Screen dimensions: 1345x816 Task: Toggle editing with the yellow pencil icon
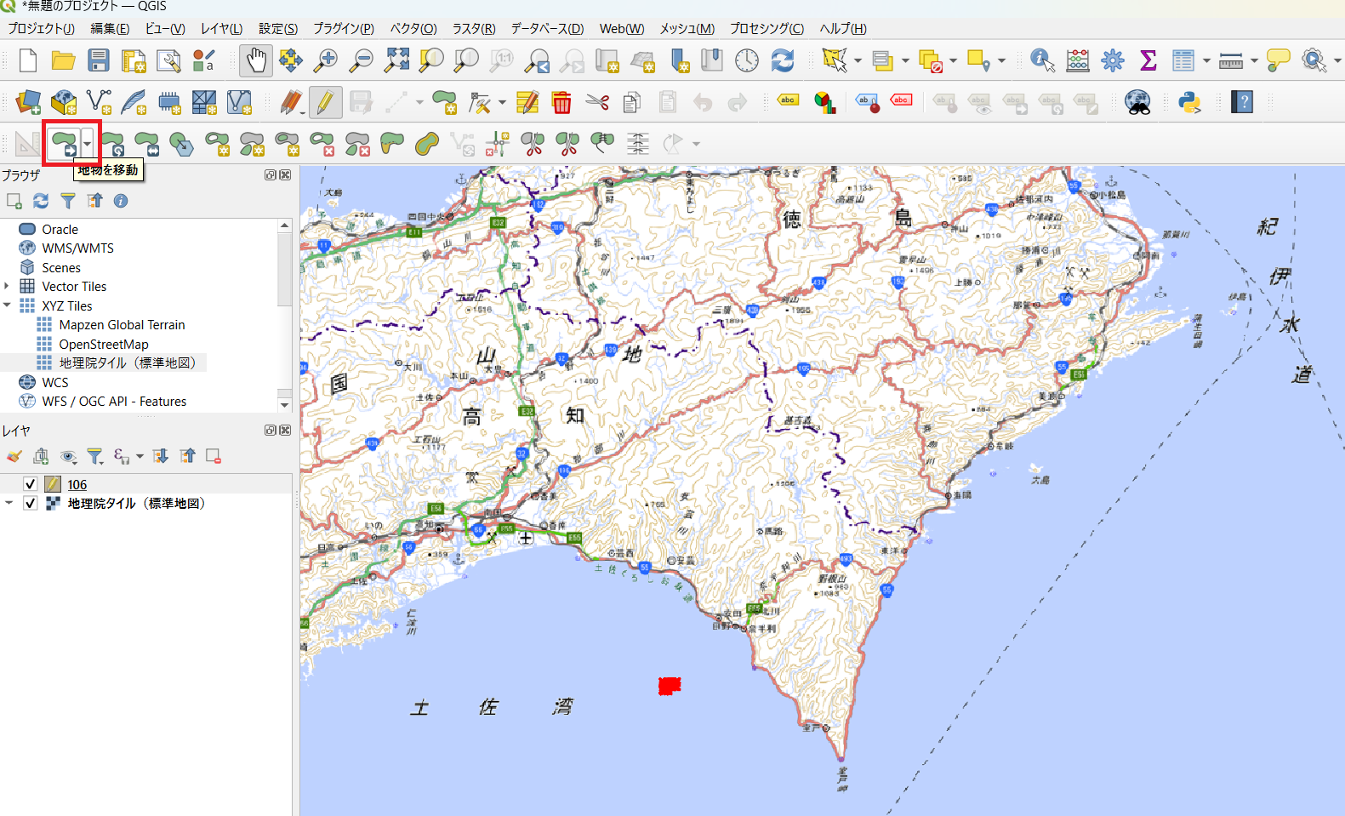[325, 103]
